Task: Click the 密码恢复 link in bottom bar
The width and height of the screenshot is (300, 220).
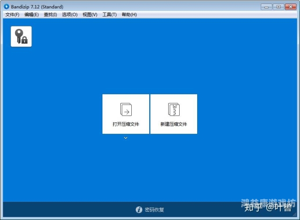Action: click(155, 209)
